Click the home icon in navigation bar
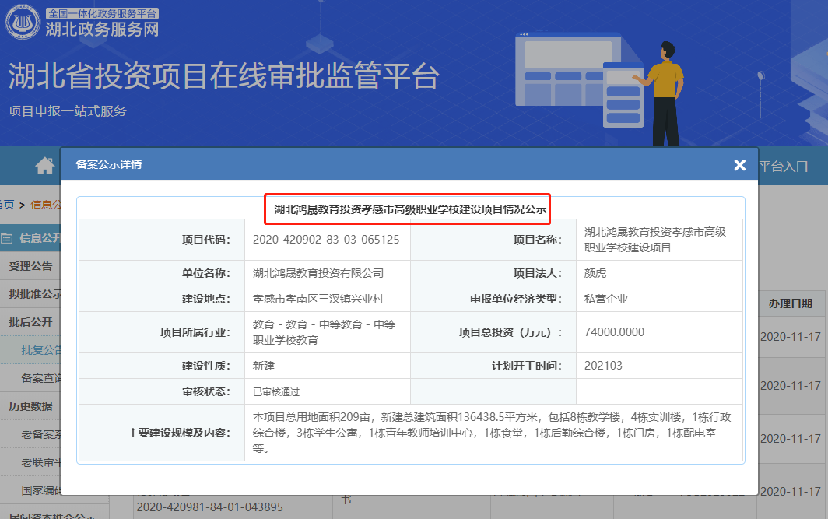The image size is (828, 519). [x=45, y=166]
